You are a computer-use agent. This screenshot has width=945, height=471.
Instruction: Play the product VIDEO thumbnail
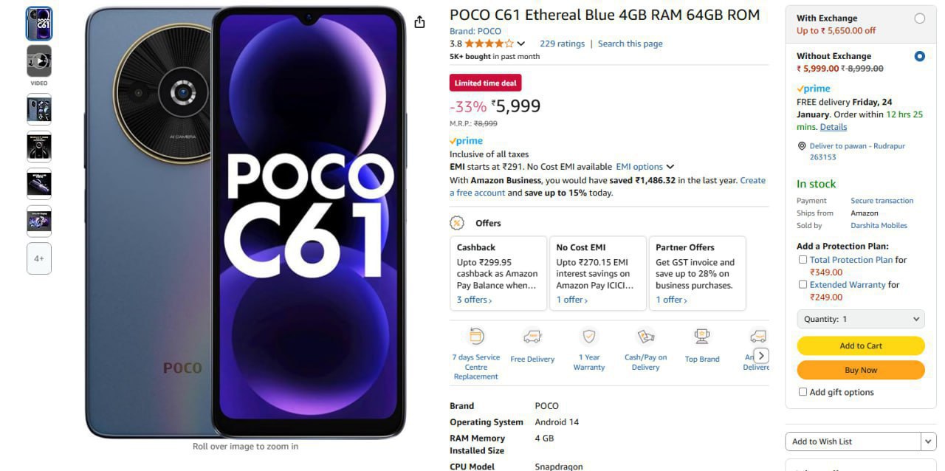pos(39,61)
